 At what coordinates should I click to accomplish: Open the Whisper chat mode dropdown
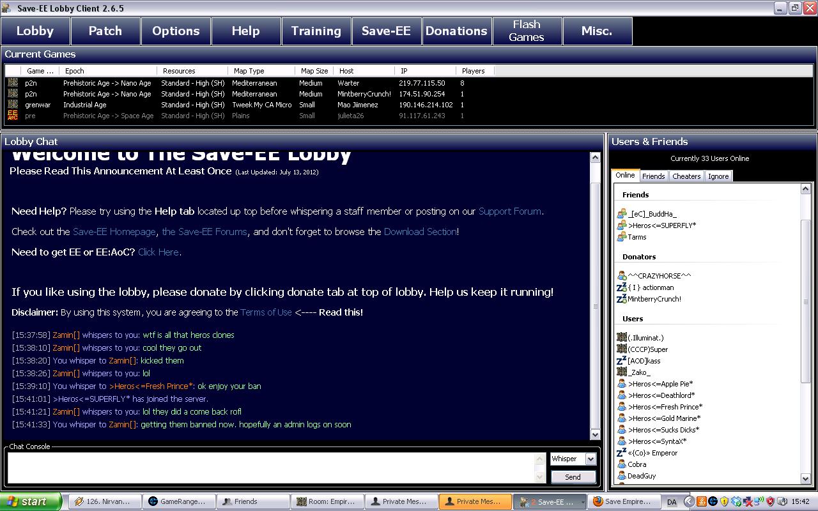click(x=590, y=459)
